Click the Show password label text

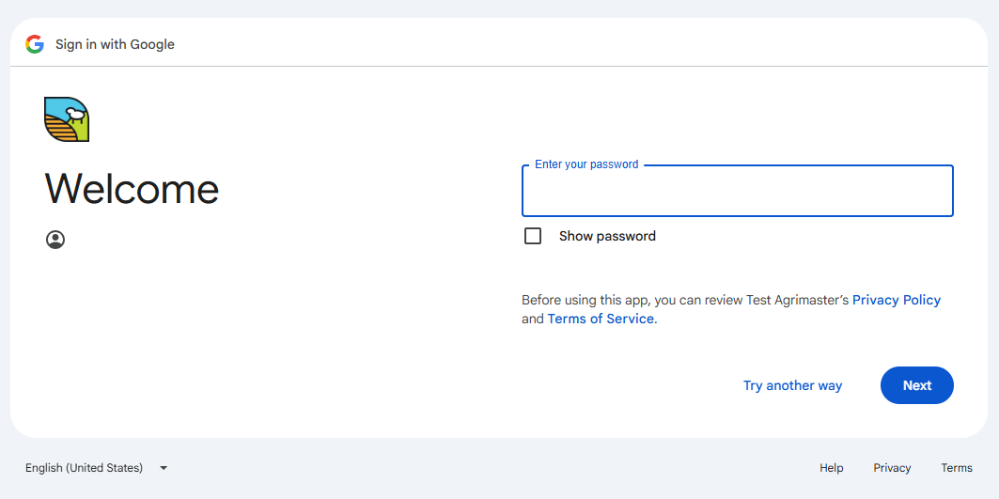coord(607,237)
